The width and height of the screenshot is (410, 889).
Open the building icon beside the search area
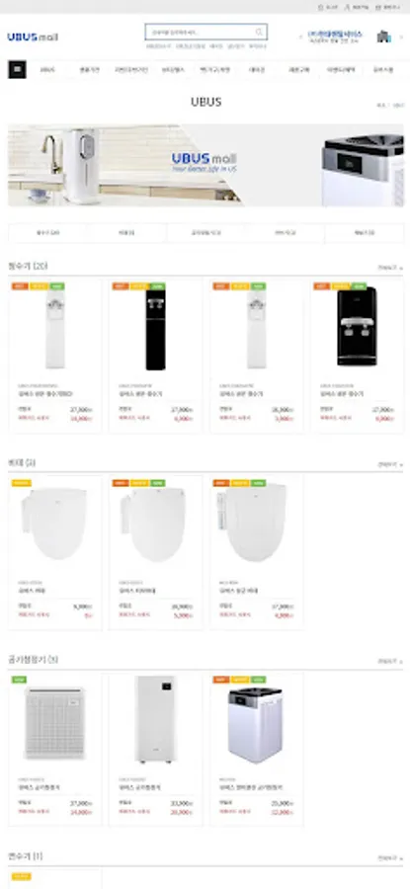(x=384, y=37)
